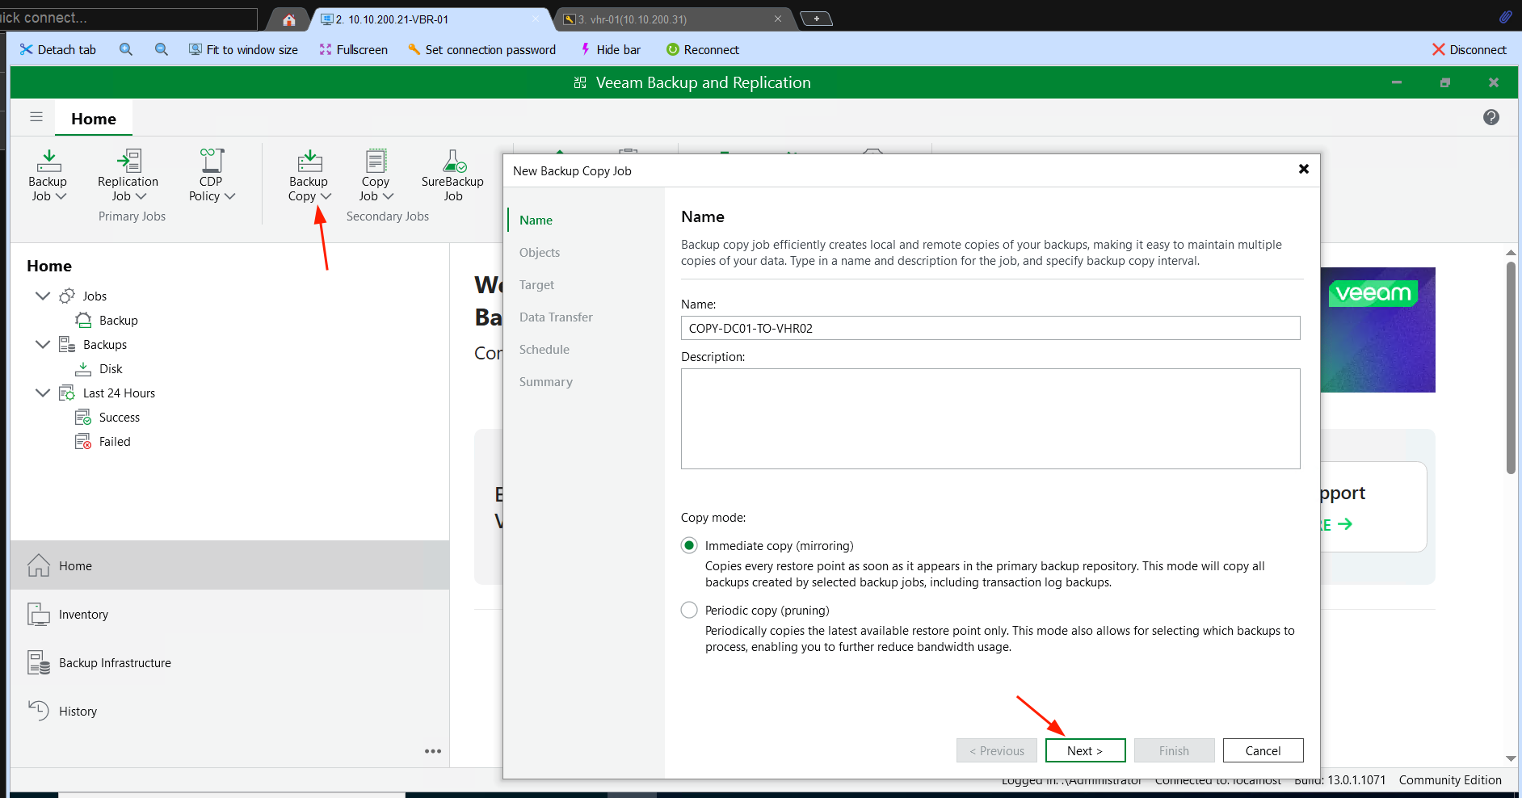This screenshot has height=798, width=1522.
Task: Open a new connection tab with plus button
Action: tap(816, 19)
